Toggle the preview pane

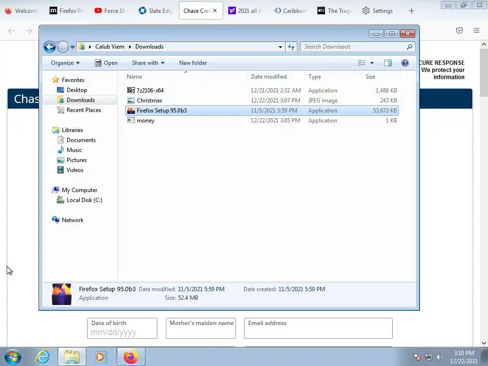pyautogui.click(x=388, y=63)
